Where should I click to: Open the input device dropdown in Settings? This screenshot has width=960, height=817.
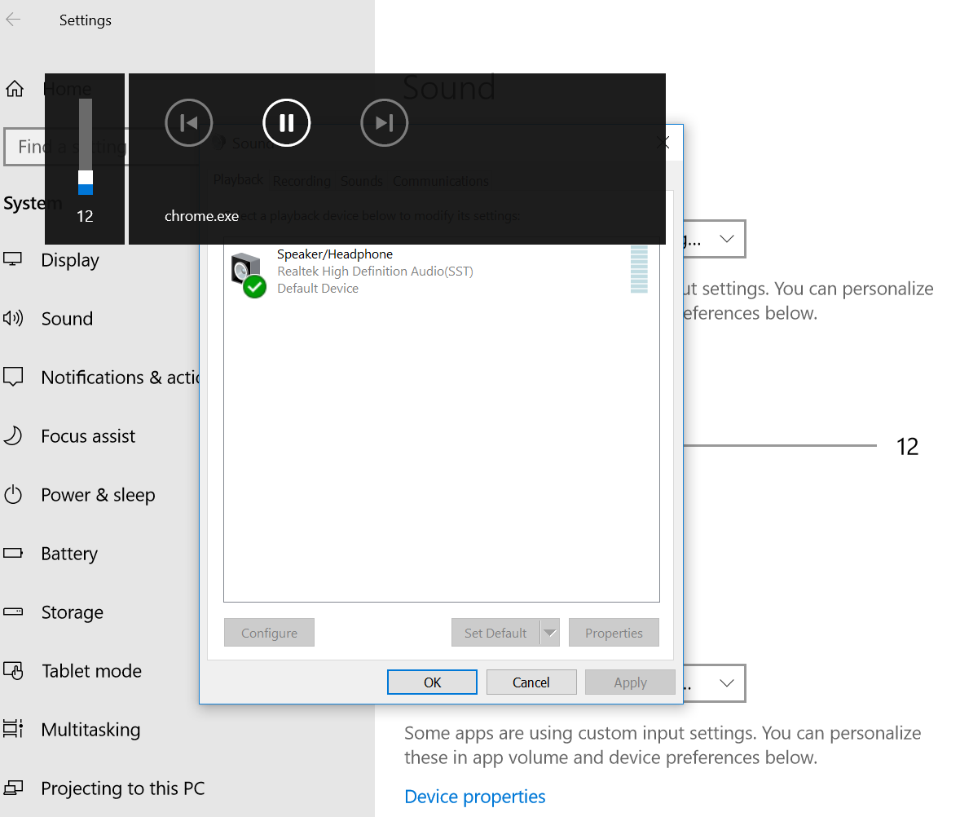click(x=715, y=683)
